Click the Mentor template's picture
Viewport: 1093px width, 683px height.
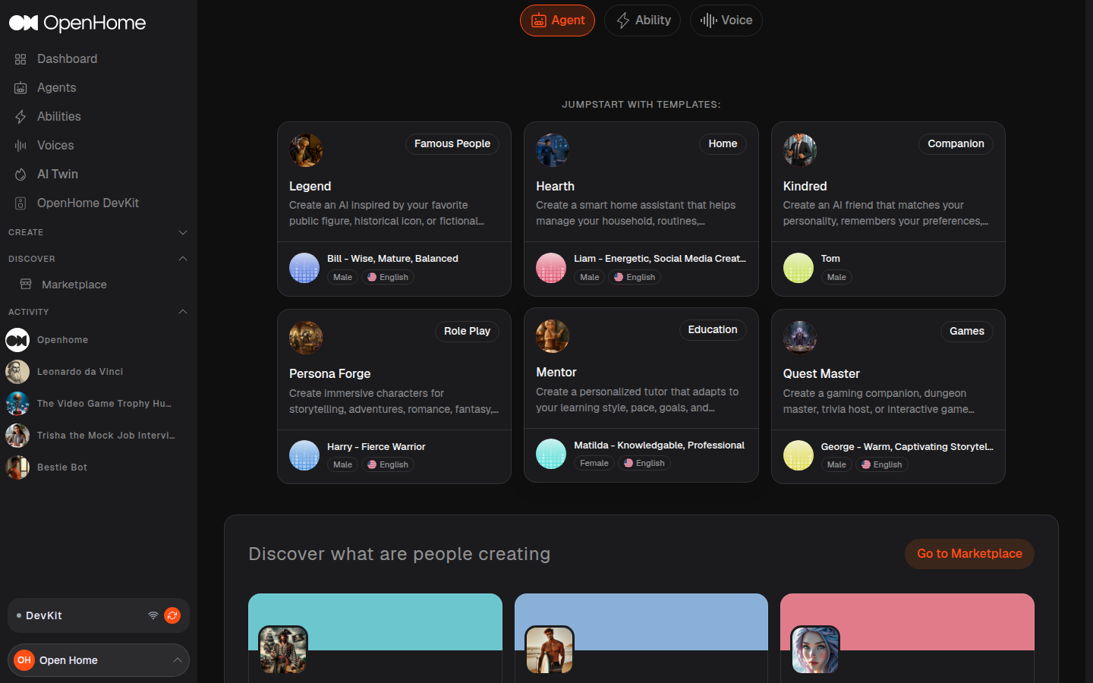point(553,336)
